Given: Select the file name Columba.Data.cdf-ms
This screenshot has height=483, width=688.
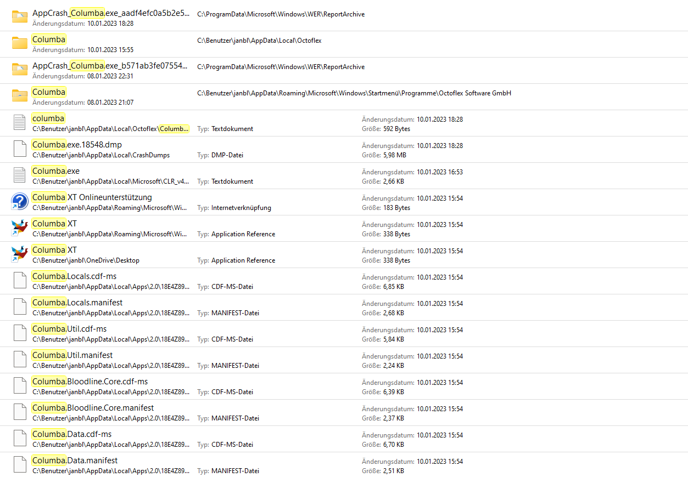Looking at the screenshot, I should [x=72, y=434].
